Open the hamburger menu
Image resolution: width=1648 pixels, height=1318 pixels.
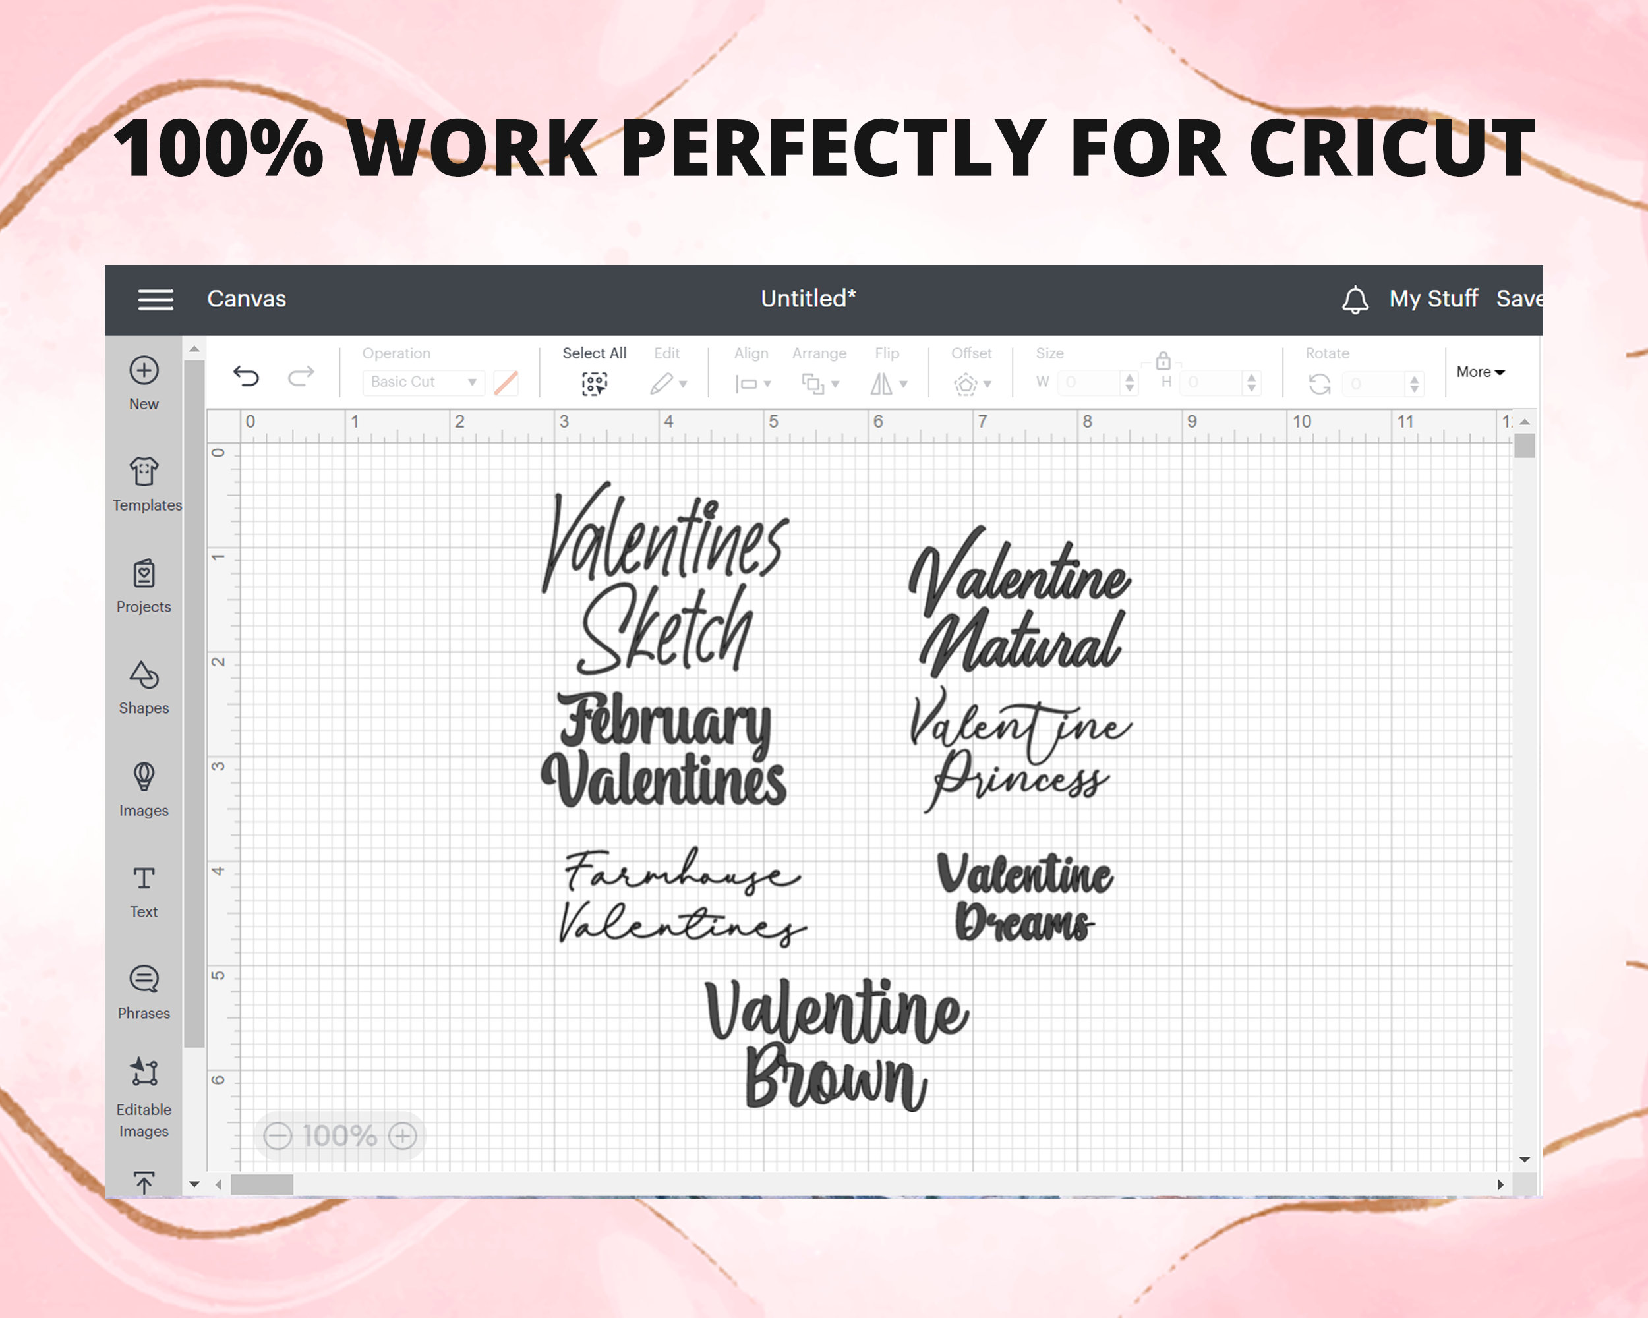click(156, 299)
